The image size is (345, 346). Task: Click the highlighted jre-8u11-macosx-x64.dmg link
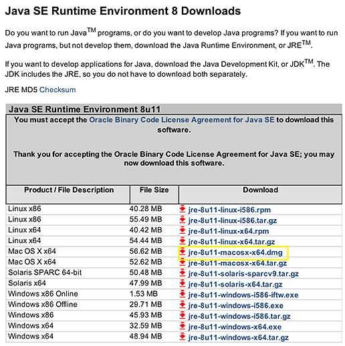coord(235,252)
